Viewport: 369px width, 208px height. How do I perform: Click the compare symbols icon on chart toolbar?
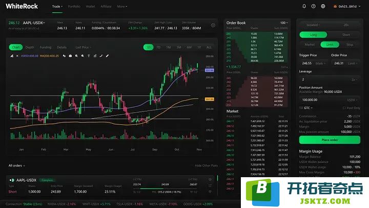(x=64, y=56)
